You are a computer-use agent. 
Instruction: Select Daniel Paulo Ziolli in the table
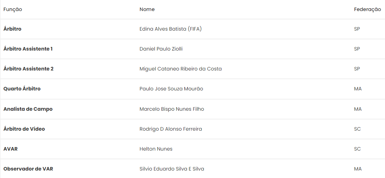coord(161,49)
